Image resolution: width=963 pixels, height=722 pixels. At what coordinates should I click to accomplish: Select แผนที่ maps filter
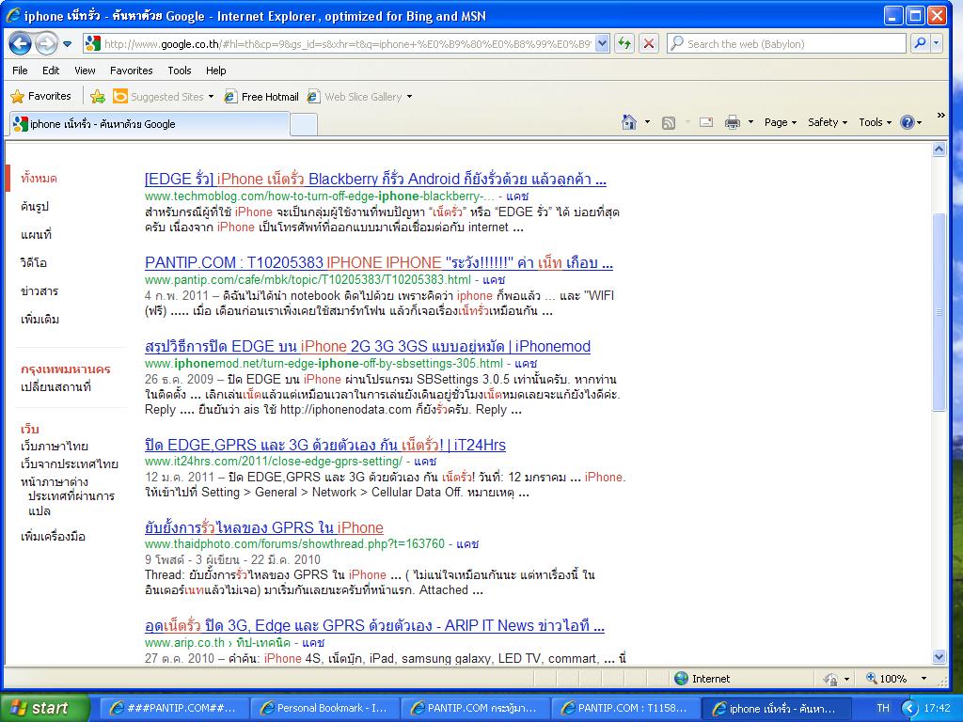click(37, 234)
